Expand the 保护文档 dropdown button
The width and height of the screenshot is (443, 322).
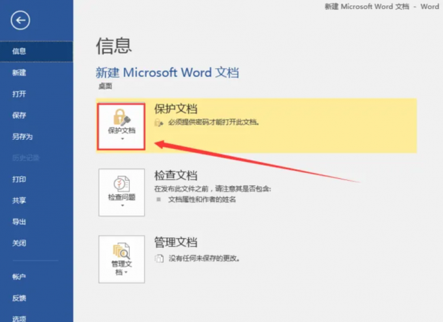121,126
